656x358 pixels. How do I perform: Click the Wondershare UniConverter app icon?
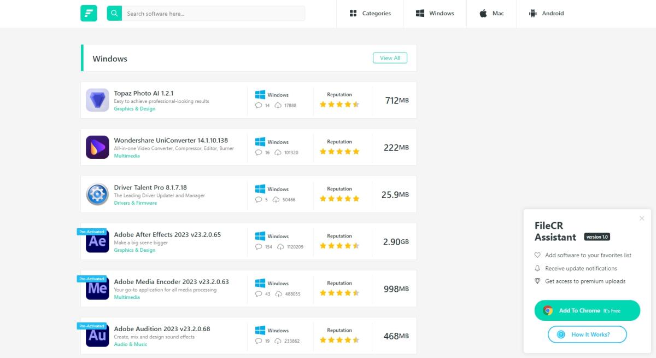pyautogui.click(x=97, y=147)
